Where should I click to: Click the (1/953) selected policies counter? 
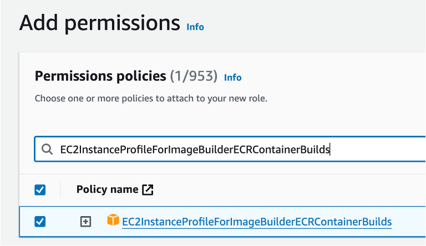pos(193,76)
